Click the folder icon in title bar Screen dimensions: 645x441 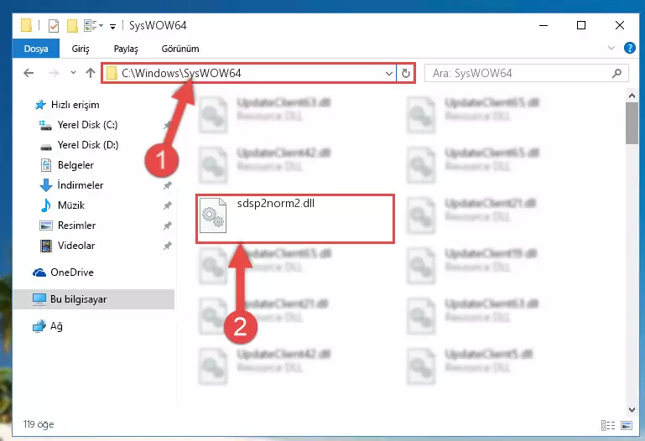coord(26,25)
